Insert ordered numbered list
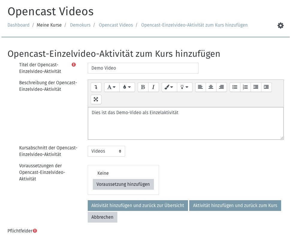291x242 pixels. click(x=245, y=87)
